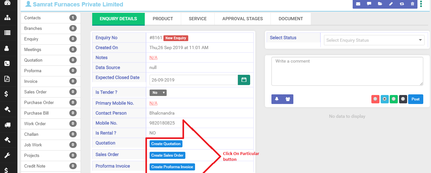Open calendar picker for Expected Closed Date
Screen dimensions: 431x173
click(x=244, y=80)
